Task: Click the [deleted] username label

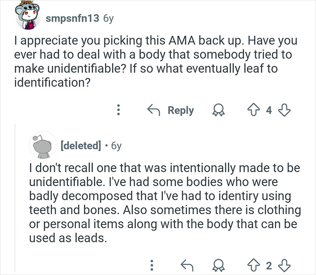Action: tap(79, 146)
